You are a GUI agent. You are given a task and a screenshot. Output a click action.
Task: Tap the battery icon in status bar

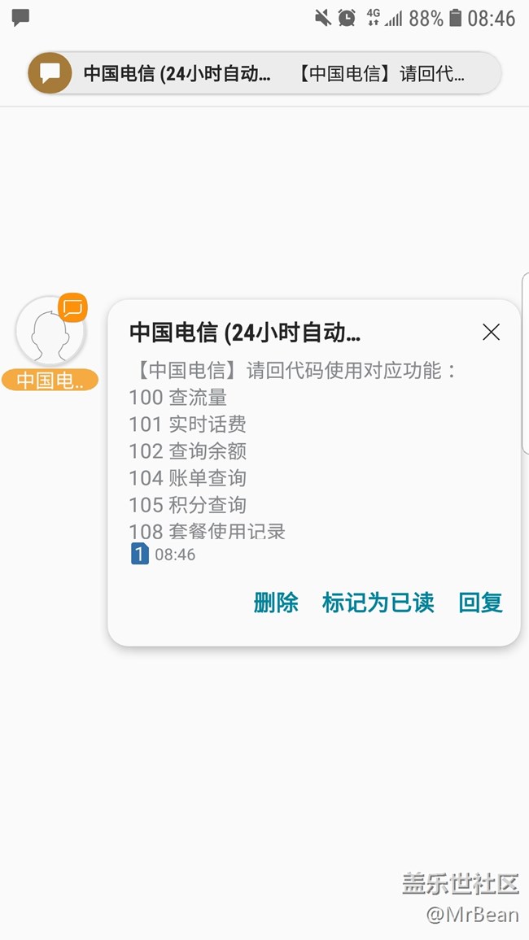[x=456, y=17]
